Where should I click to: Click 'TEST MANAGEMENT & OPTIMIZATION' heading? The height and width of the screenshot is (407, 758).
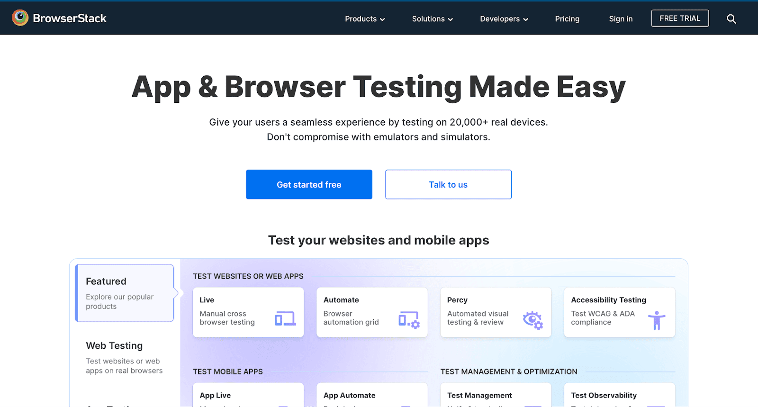[x=509, y=371]
